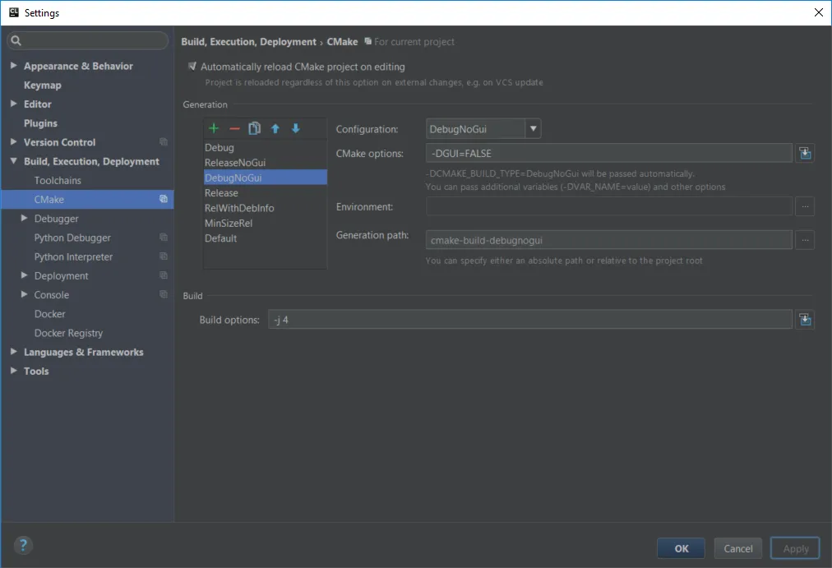
Task: Expand the Editor settings section
Action: click(x=13, y=104)
